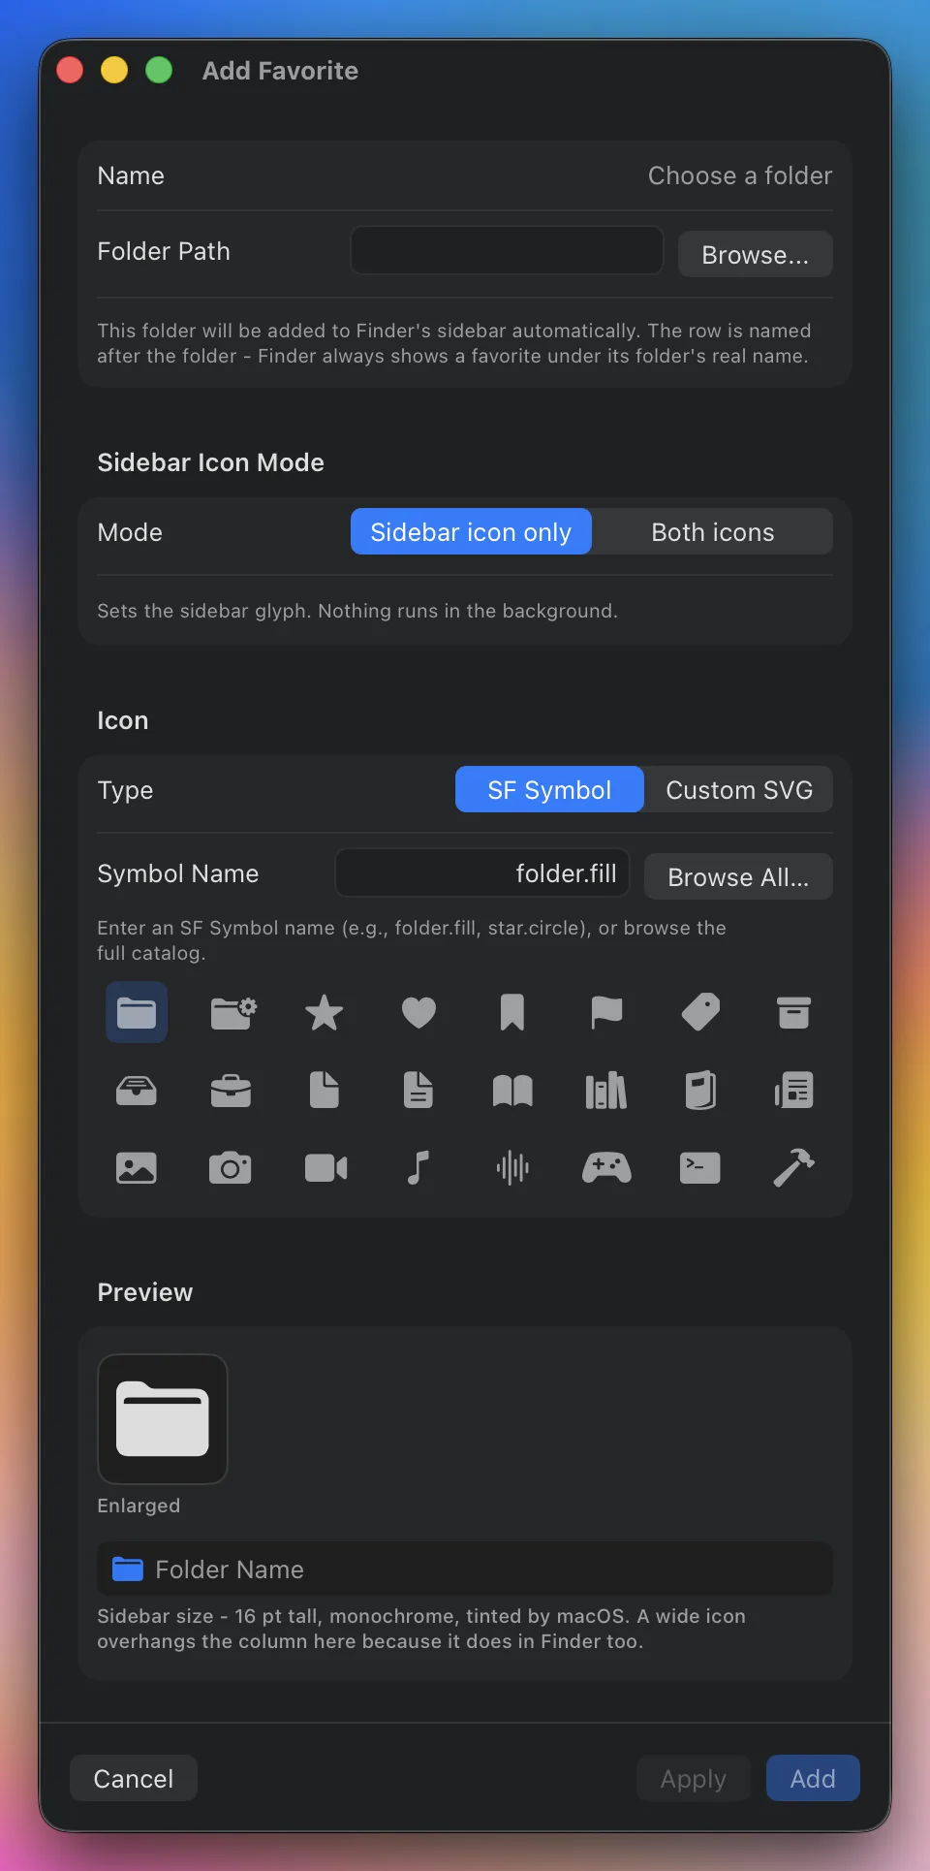Choose the vertical books symbol icon
The height and width of the screenshot is (1871, 930).
point(606,1091)
